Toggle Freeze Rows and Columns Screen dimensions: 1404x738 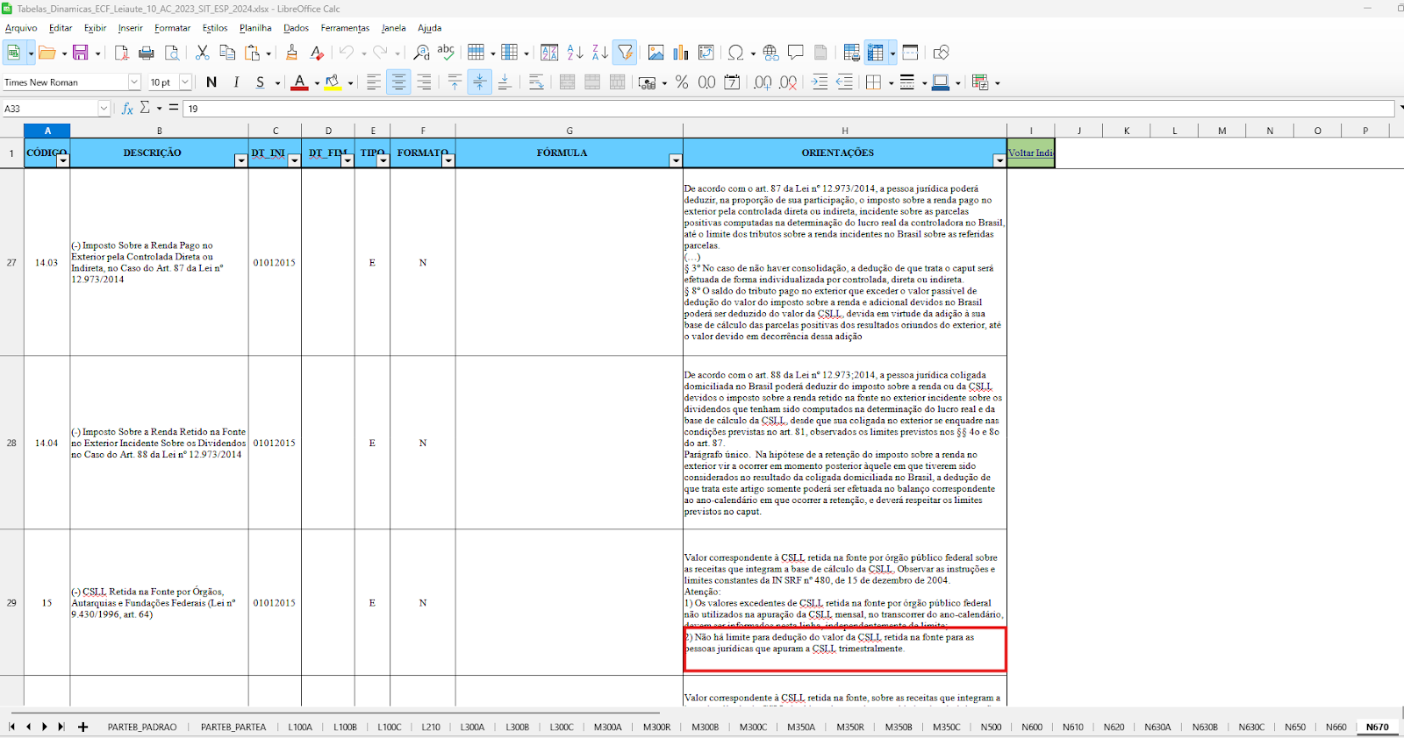pos(875,53)
